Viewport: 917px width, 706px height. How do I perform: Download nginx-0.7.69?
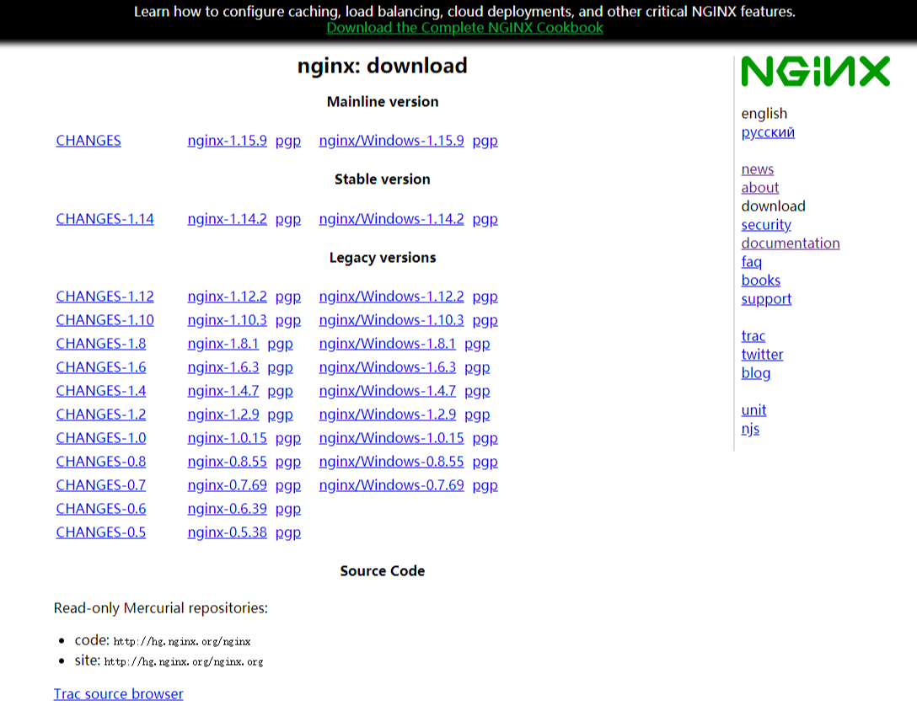coord(227,484)
